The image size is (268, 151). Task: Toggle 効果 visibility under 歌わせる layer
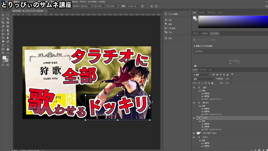pyautogui.click(x=200, y=106)
